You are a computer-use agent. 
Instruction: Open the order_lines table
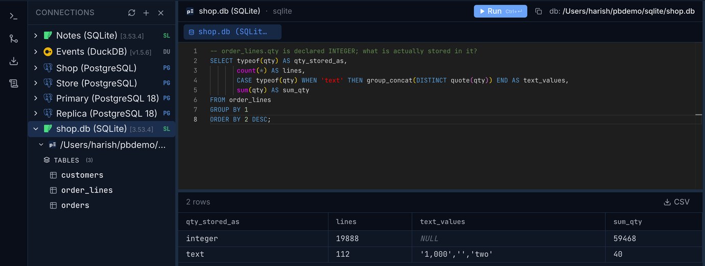(87, 190)
